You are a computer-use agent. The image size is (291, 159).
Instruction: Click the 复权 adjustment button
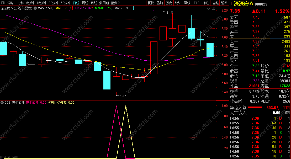151,3
